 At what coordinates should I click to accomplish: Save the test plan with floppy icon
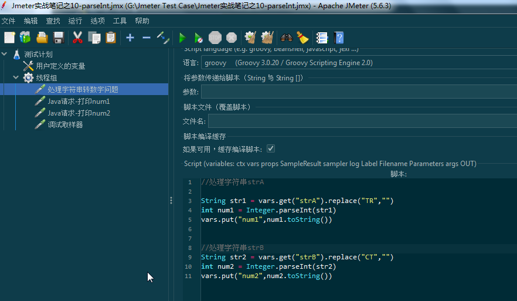(59, 38)
